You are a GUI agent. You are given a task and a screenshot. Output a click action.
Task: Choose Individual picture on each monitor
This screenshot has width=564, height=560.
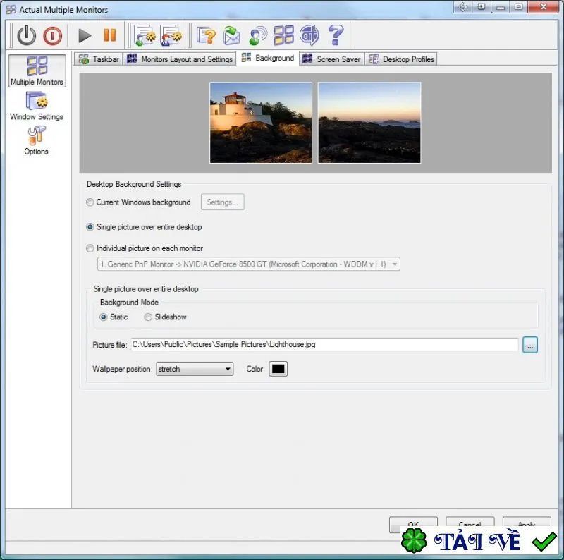(x=90, y=248)
